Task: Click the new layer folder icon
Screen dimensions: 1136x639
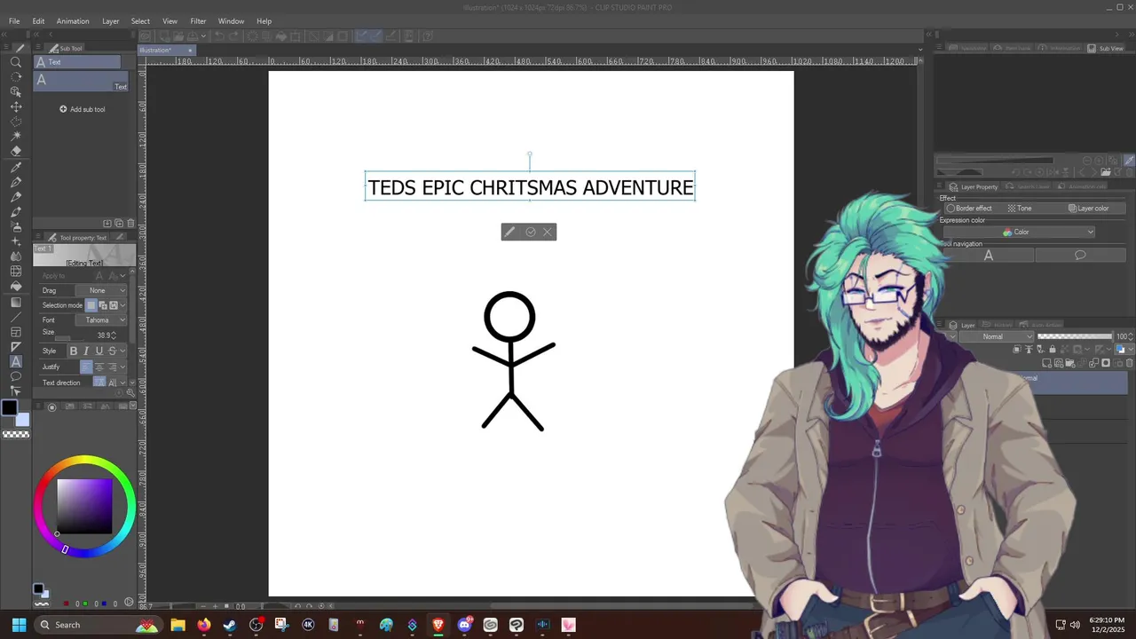Action: (1071, 363)
